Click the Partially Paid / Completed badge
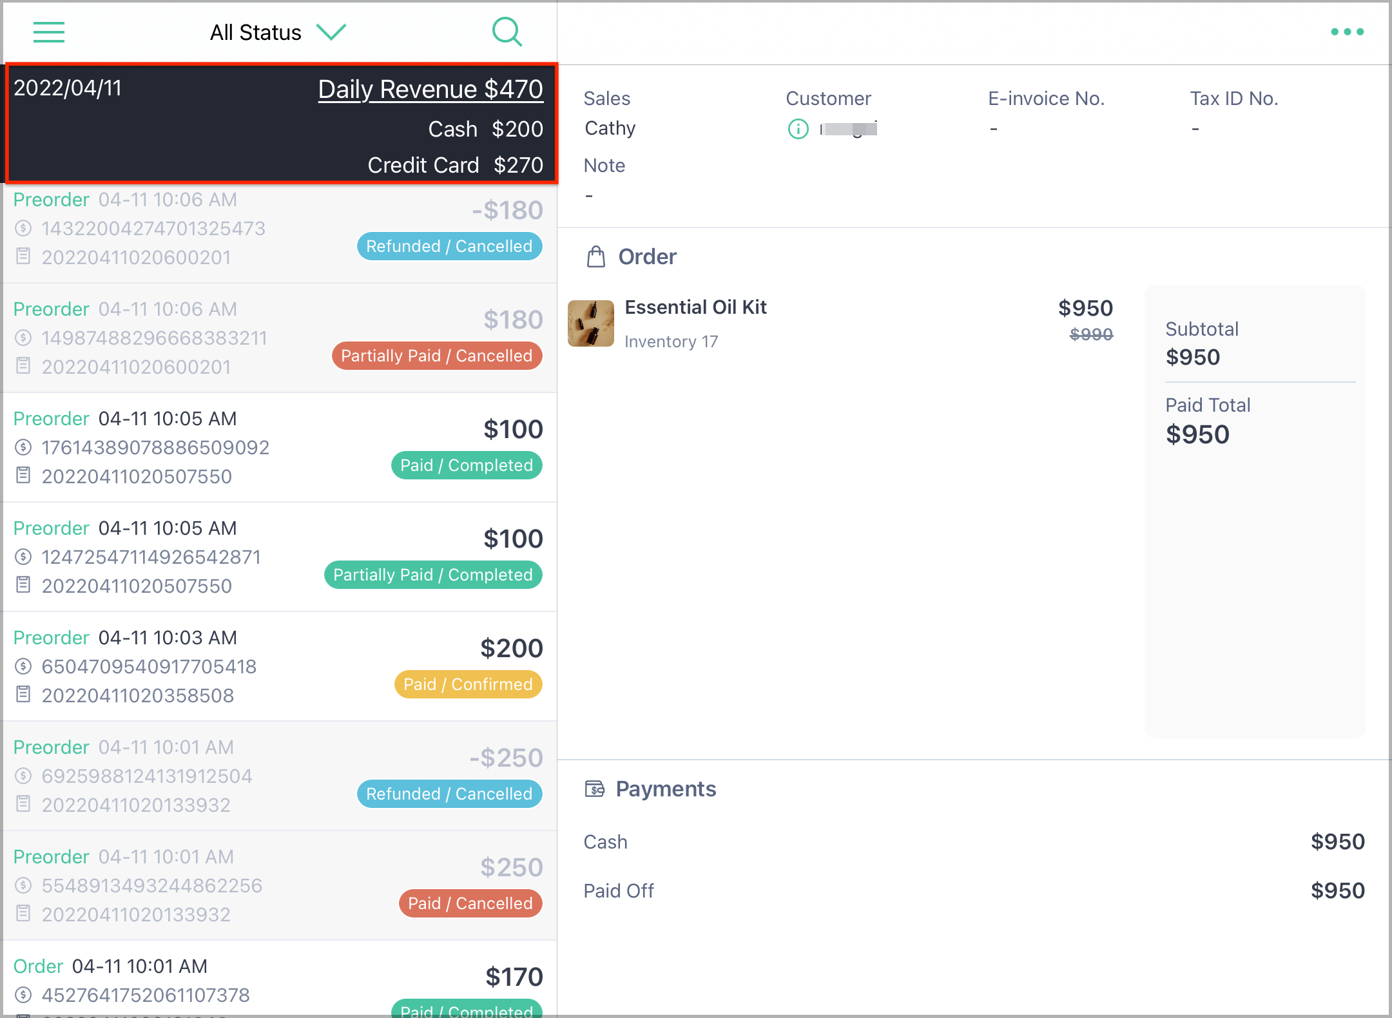The height and width of the screenshot is (1018, 1392). pos(433,575)
